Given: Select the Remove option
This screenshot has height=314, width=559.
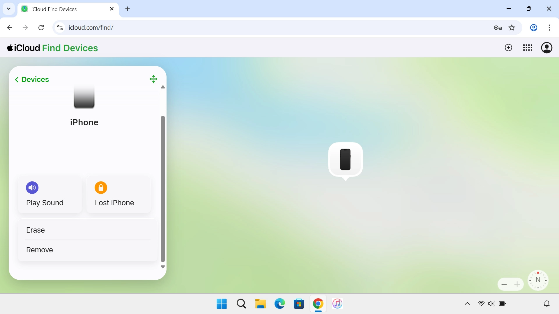Looking at the screenshot, I should coord(88,250).
